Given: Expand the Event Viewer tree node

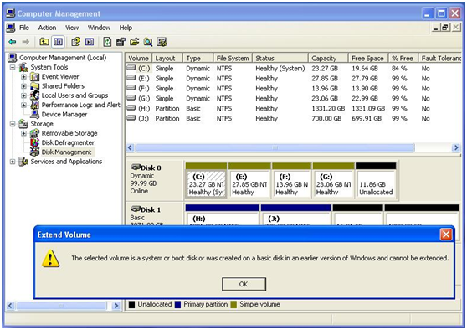Looking at the screenshot, I should coord(23,77).
